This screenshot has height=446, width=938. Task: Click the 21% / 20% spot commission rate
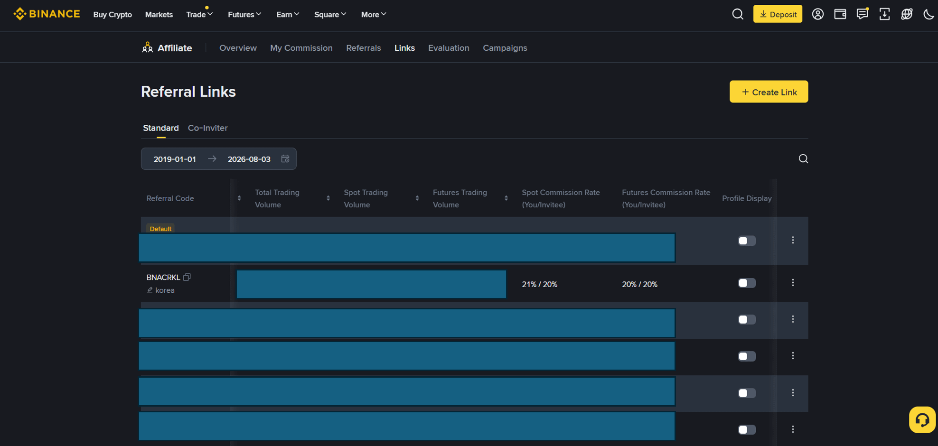[x=540, y=284]
